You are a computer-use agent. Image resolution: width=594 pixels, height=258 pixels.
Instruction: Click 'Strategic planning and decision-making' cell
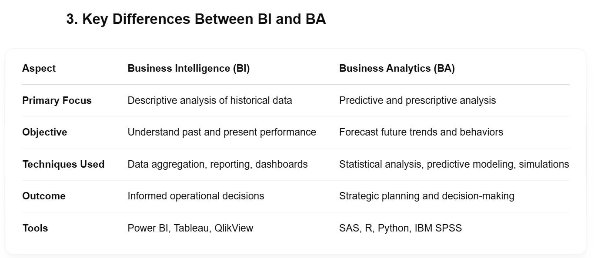[427, 196]
